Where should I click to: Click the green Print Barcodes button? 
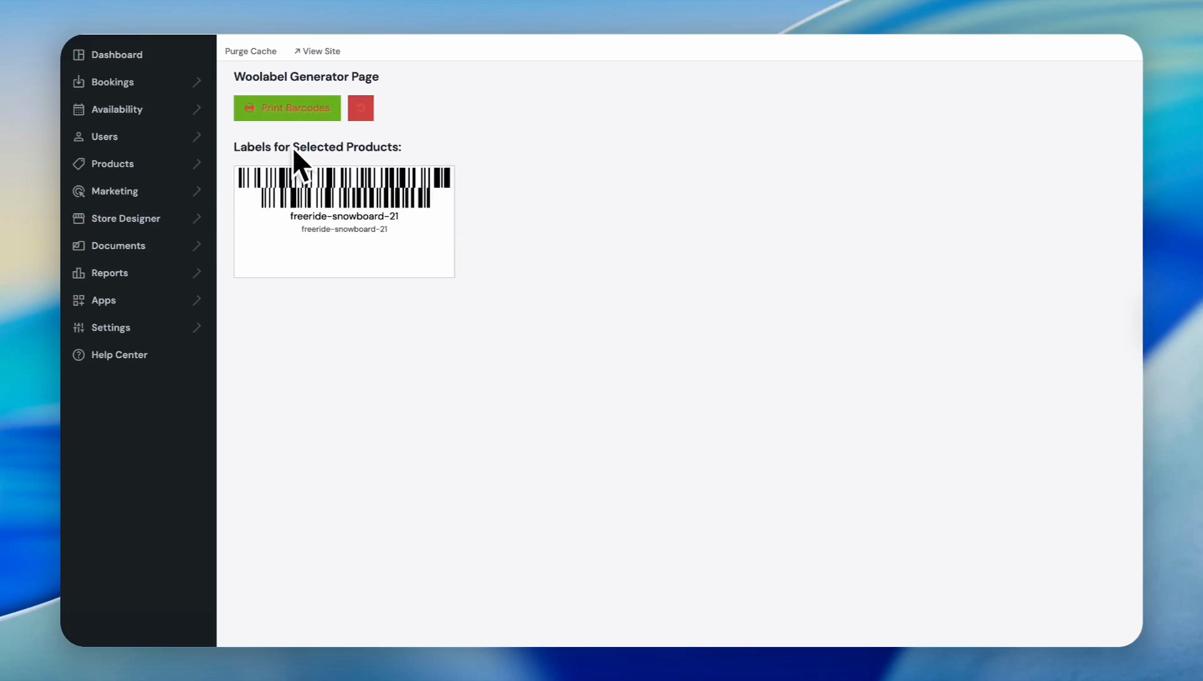pos(287,108)
